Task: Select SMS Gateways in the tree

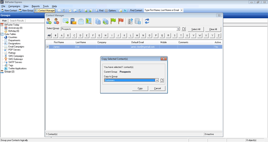Action: (x=16, y=59)
